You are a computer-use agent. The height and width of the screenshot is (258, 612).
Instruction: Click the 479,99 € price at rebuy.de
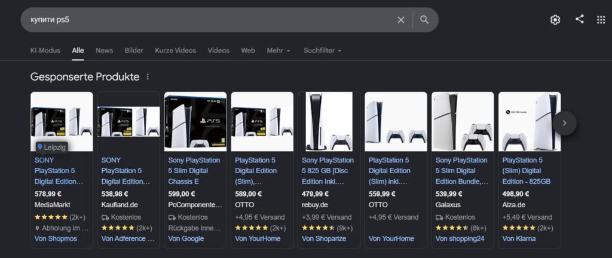(315, 193)
